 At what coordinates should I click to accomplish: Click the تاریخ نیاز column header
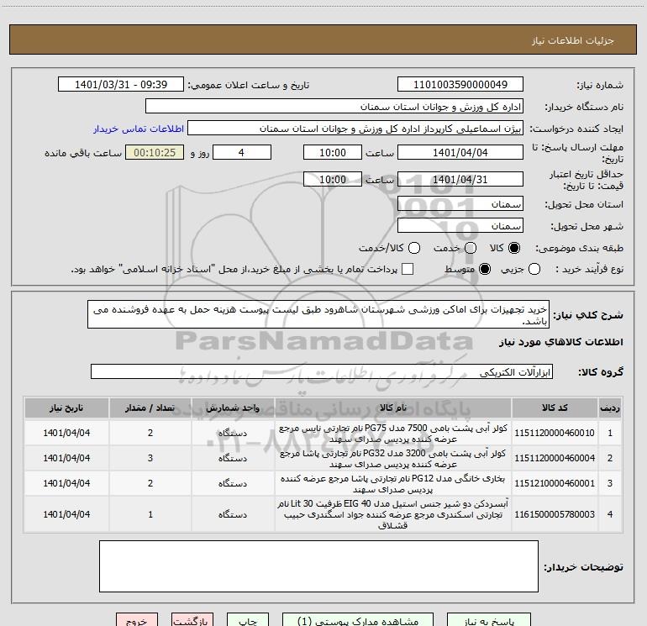[x=66, y=408]
